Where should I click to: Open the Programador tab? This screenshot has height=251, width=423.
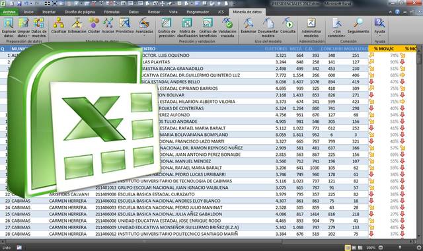[198, 12]
